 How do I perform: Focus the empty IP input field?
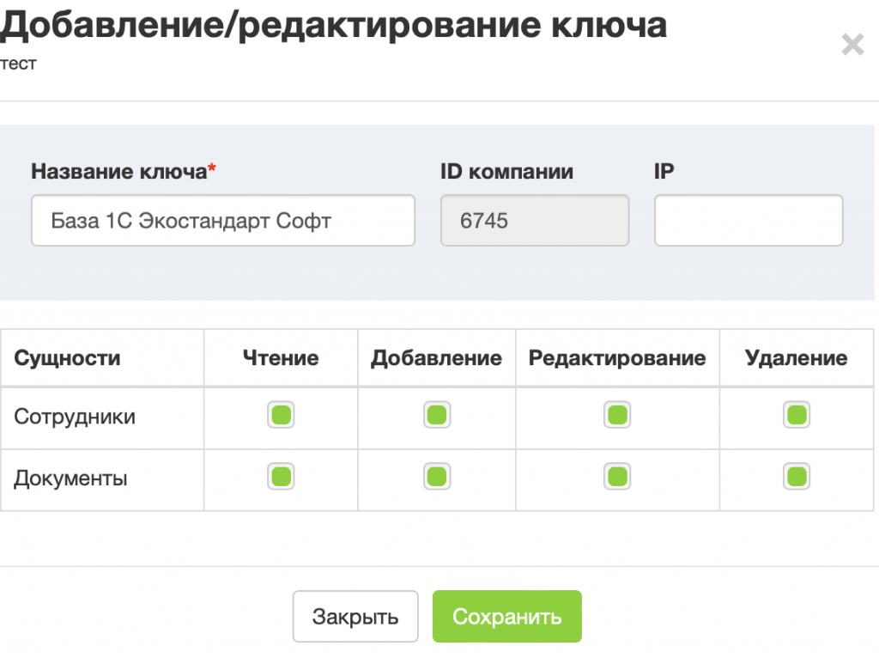click(749, 221)
